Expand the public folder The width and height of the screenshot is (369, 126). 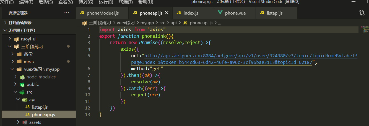[15, 84]
